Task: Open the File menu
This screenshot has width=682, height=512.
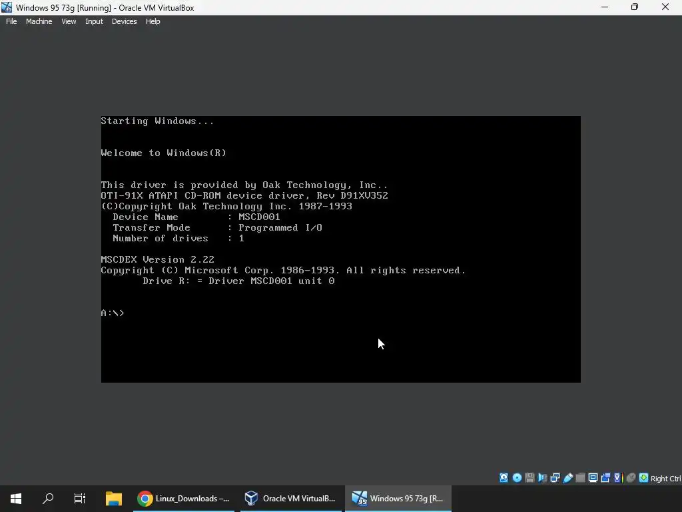Action: click(11, 21)
